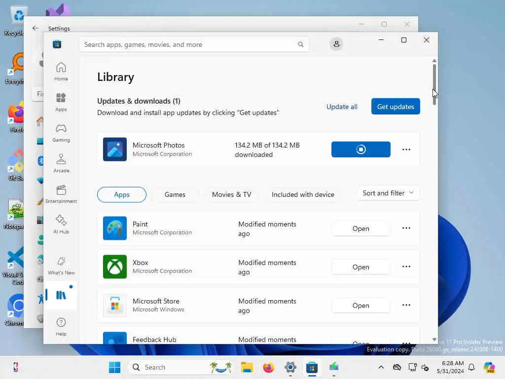505x379 pixels.
Task: Open the Apps section in Store sidebar
Action: click(61, 102)
